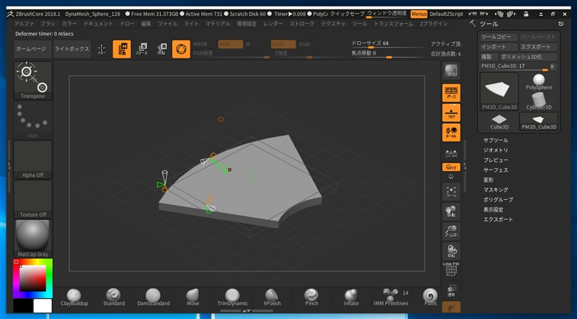577x319 pixels.
Task: Select the TrimDynamic brush
Action: 232,297
